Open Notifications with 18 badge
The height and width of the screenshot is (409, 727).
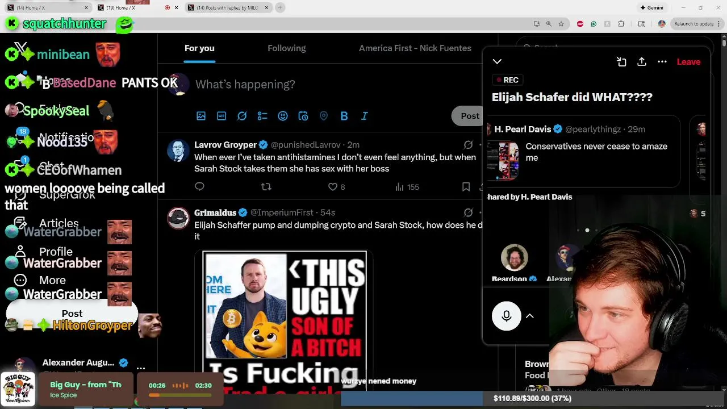click(x=55, y=137)
